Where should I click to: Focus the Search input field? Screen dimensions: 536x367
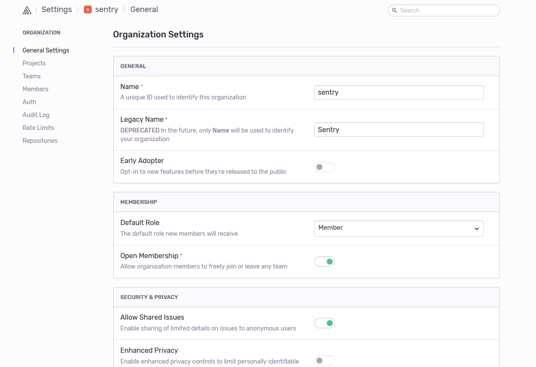(444, 10)
